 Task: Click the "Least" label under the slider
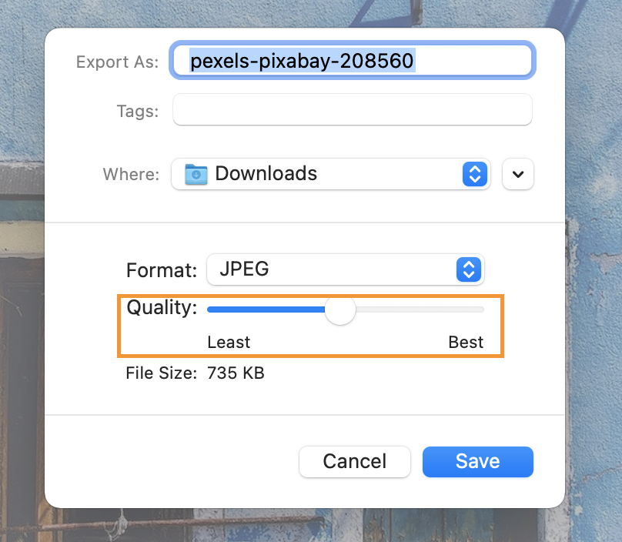[229, 343]
